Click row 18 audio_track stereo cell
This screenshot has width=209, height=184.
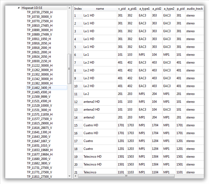coord(195,149)
